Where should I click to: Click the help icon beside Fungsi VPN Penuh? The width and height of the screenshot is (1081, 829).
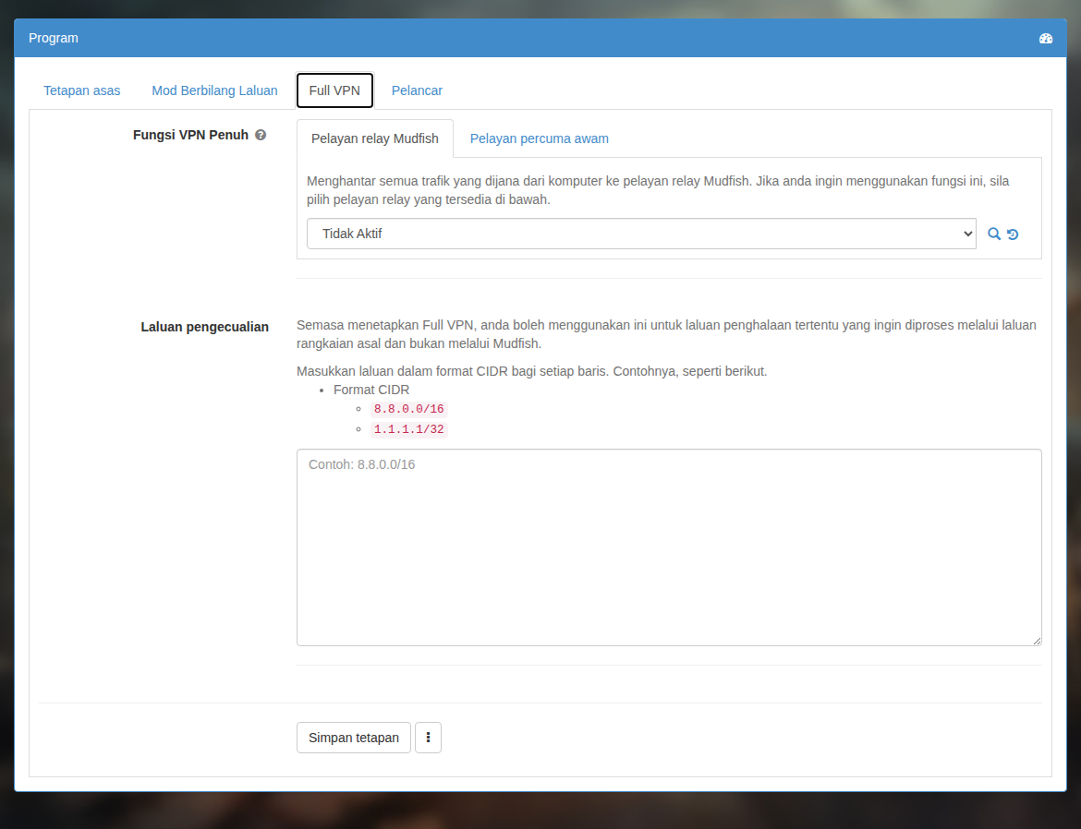[x=261, y=135]
